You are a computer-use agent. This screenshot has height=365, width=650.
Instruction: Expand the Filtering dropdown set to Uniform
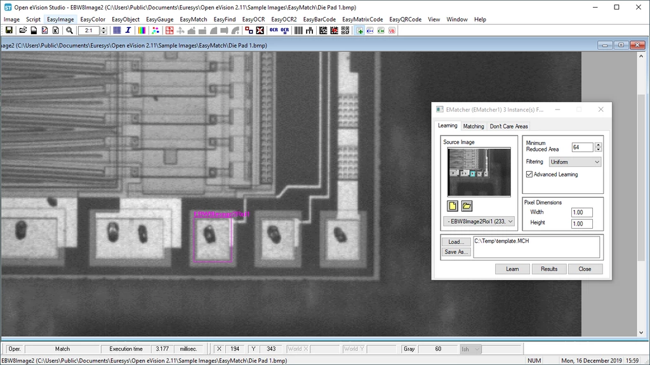(x=575, y=162)
